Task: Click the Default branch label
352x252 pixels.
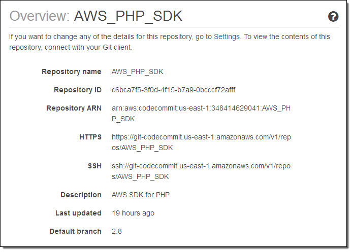Action: (x=75, y=231)
